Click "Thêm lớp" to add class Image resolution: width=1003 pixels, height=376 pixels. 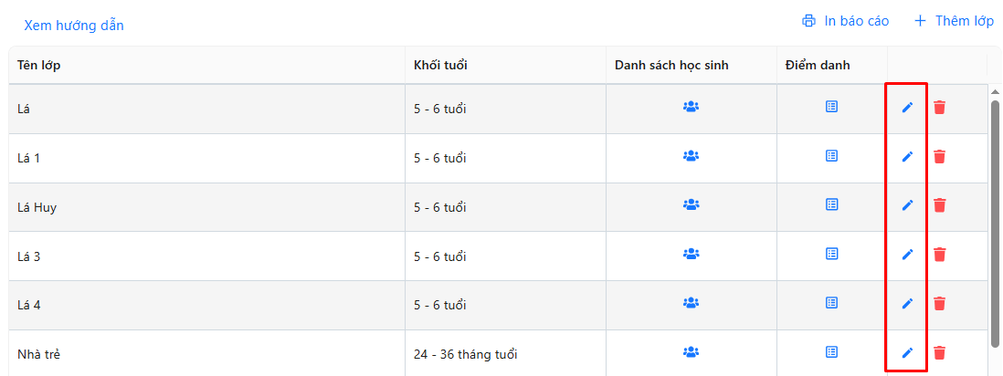954,21
